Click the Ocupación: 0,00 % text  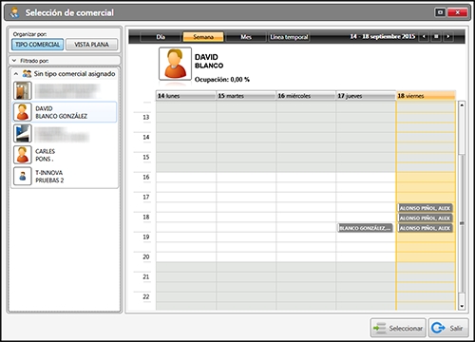point(222,80)
